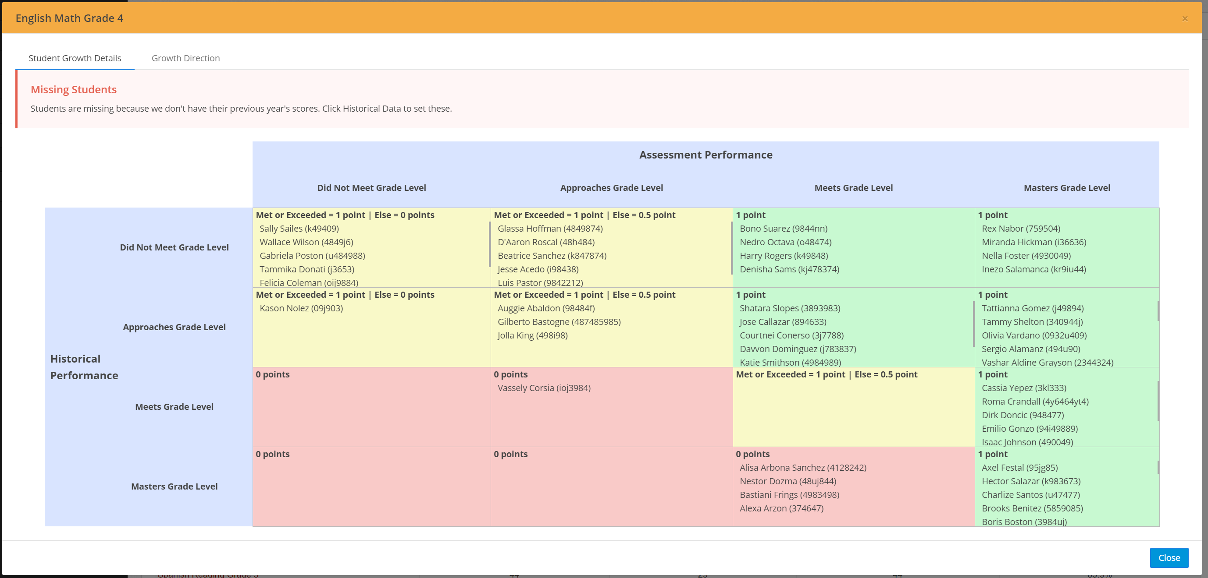Close the dialog with the X icon

click(1185, 19)
